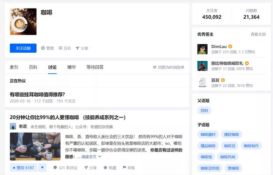Viewport: 273px width, 175px height.
Task: Expand article with 阅读全文
Action: point(91,157)
